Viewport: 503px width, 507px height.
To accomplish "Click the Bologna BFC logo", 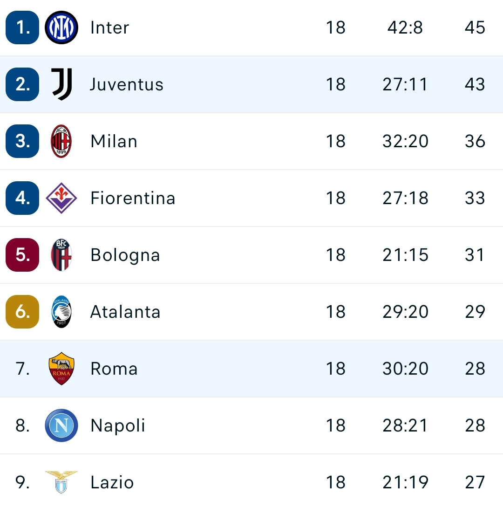I will 61,255.
